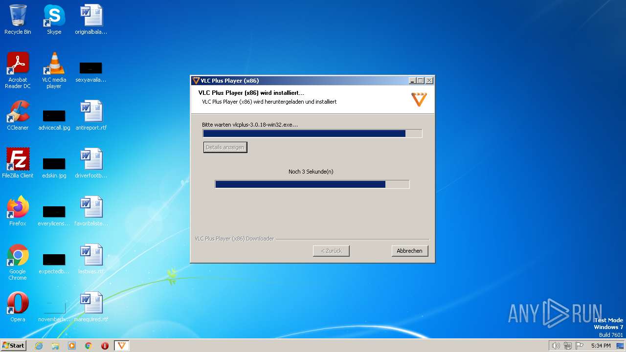Select the advicecall.jpg image file
The width and height of the screenshot is (626, 352).
54,120
